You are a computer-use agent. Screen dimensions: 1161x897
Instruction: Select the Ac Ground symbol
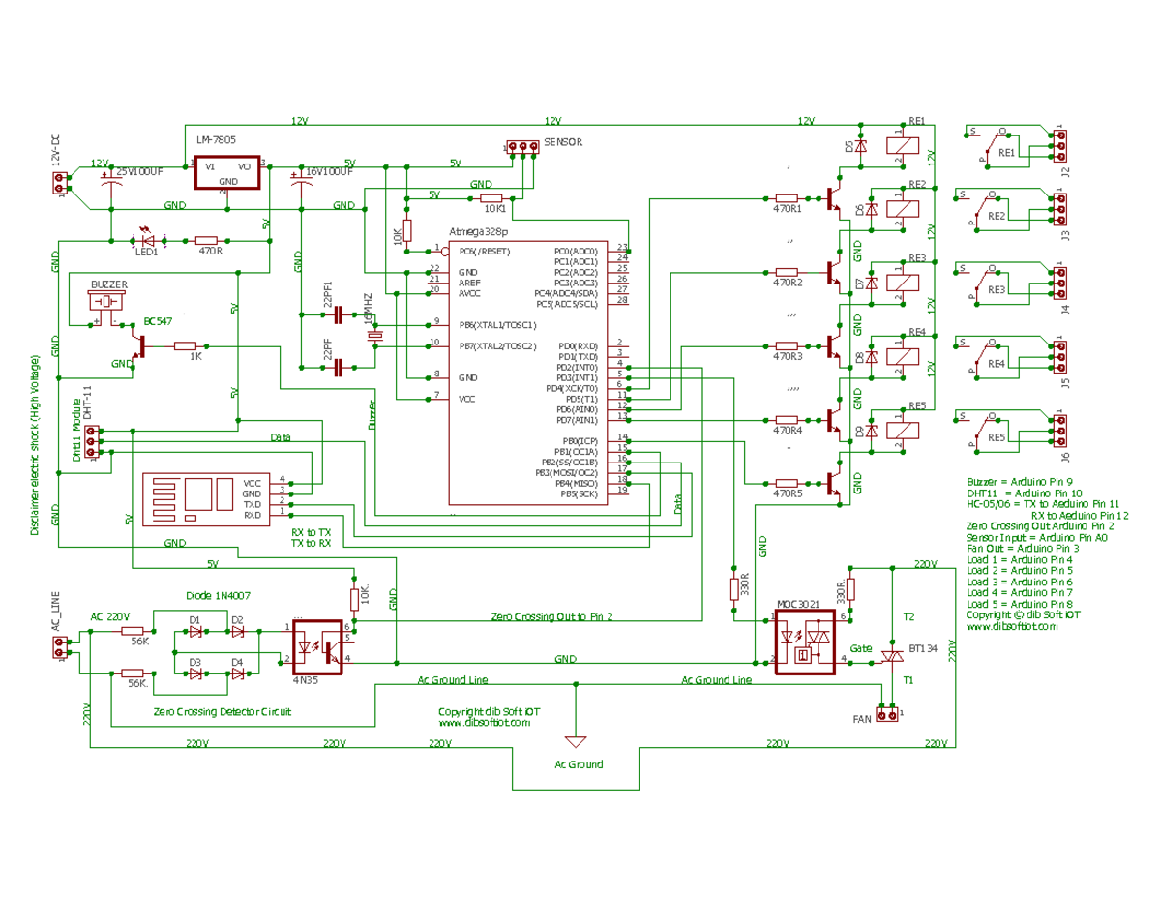(x=578, y=743)
